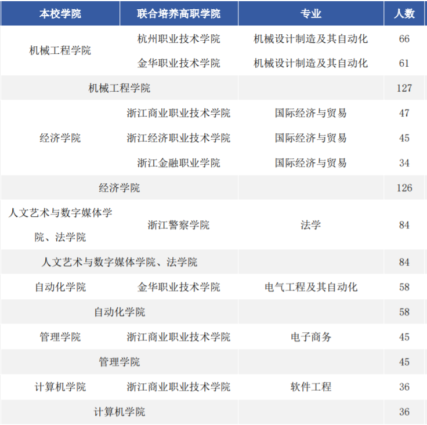Select the 法学 major cell
Image resolution: width=427 pixels, height=425 pixels.
(311, 225)
